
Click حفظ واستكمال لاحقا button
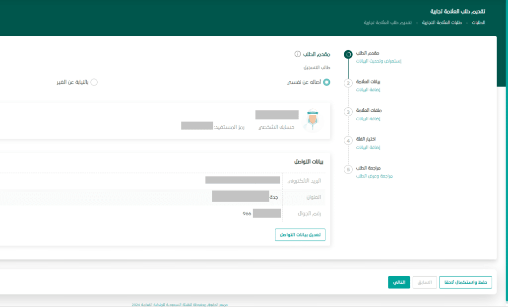466,283
